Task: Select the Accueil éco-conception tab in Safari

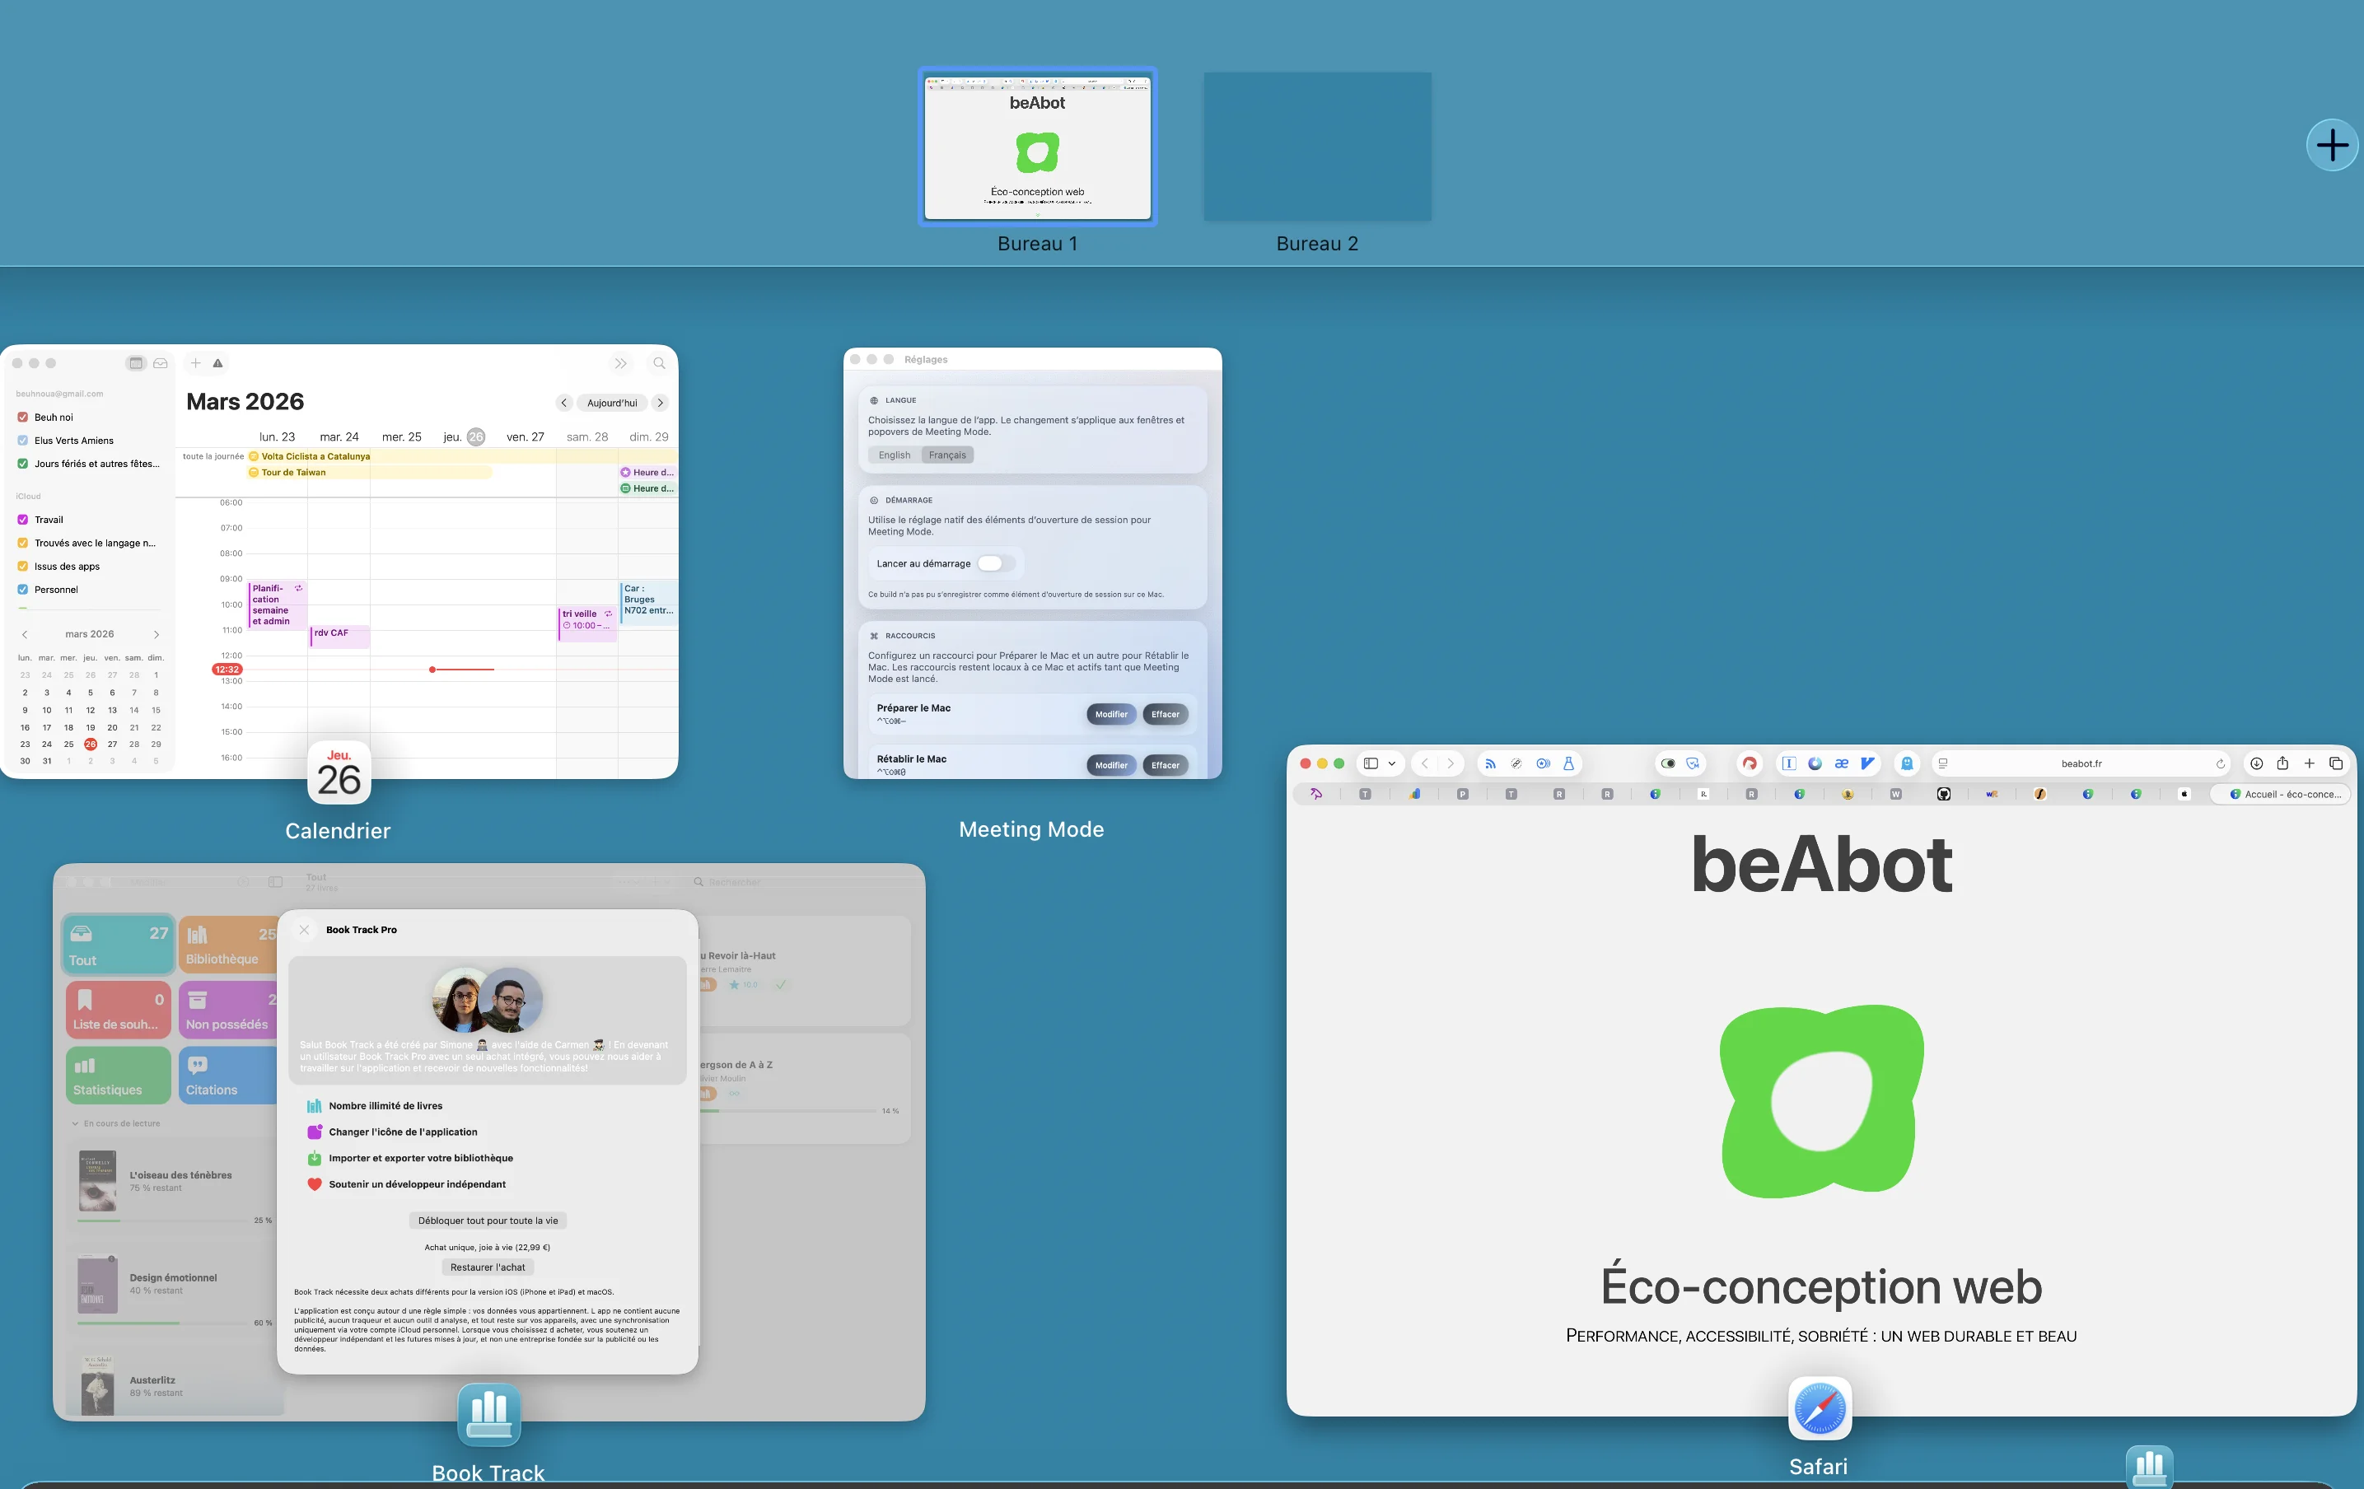Action: (x=2282, y=794)
